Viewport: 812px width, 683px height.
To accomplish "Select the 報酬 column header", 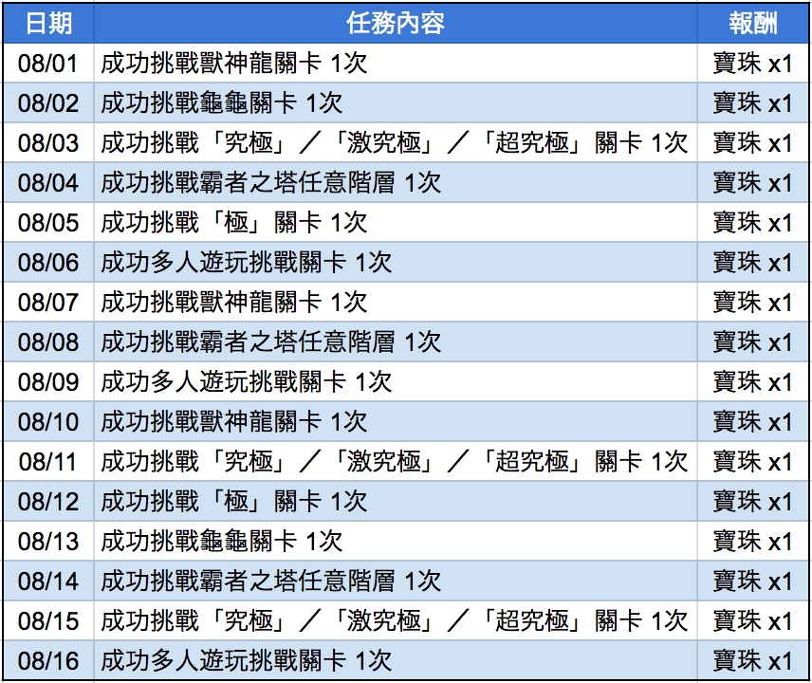I will (x=753, y=24).
